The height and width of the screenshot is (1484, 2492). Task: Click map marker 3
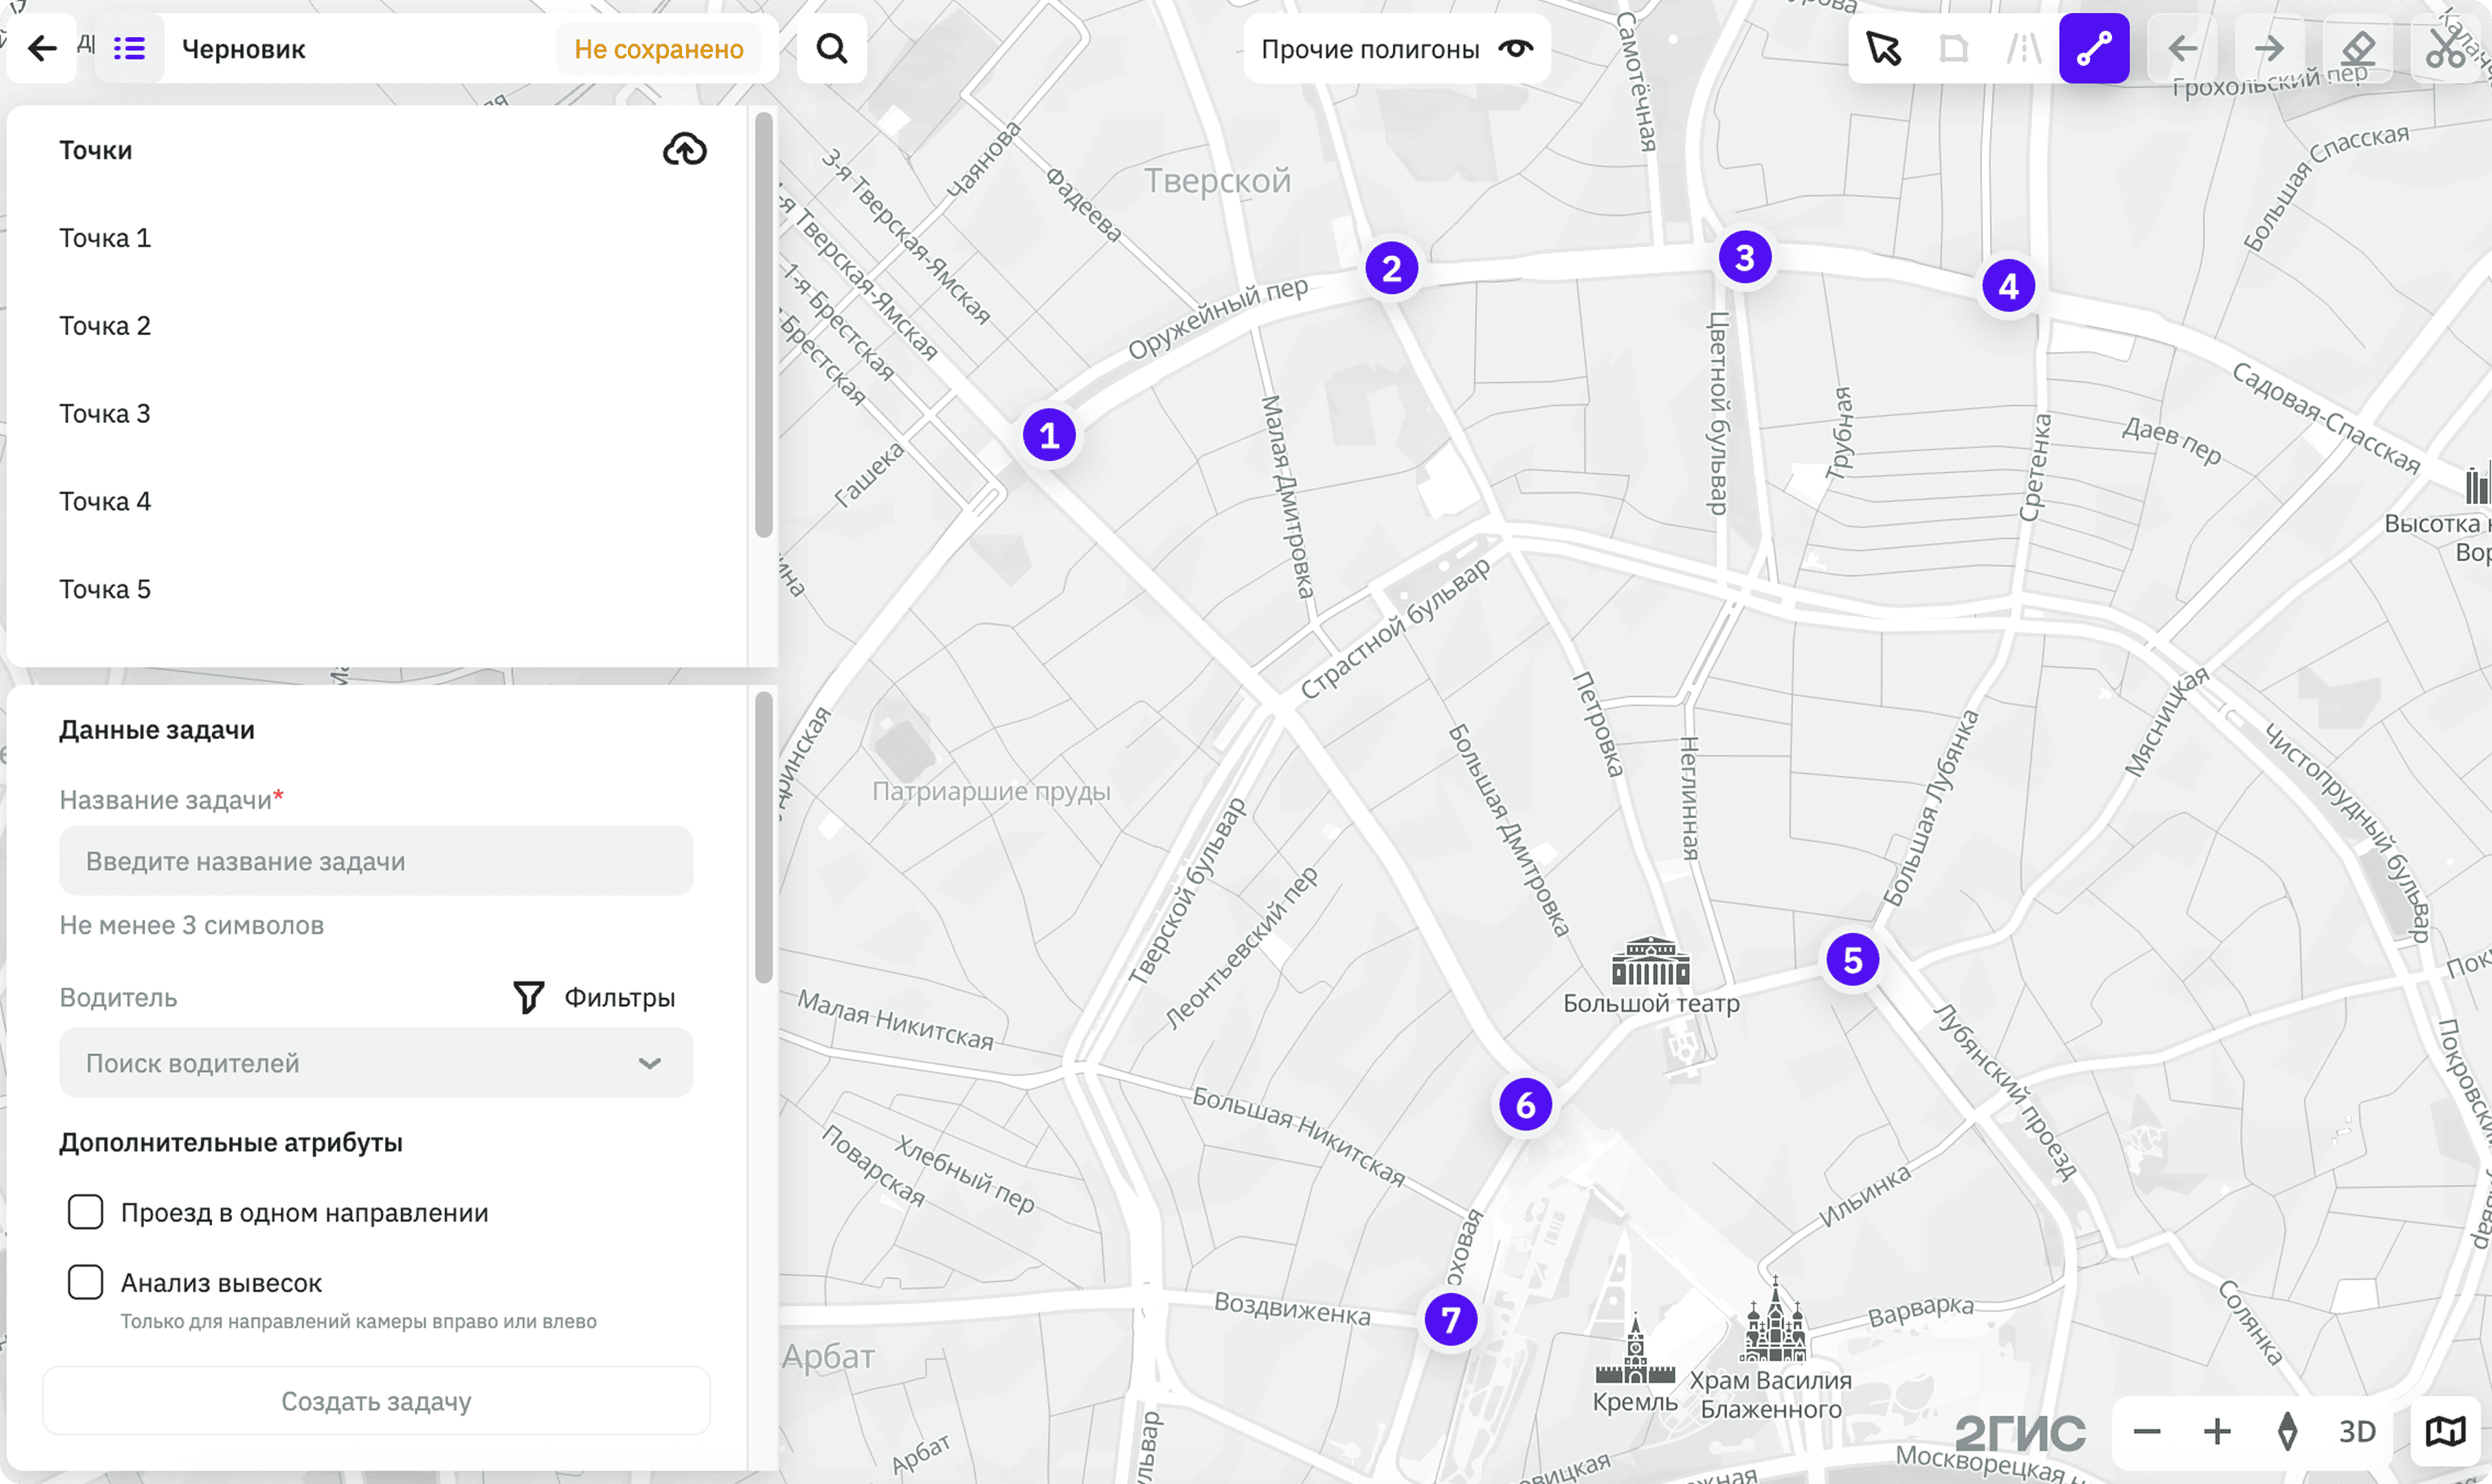[x=1745, y=257]
